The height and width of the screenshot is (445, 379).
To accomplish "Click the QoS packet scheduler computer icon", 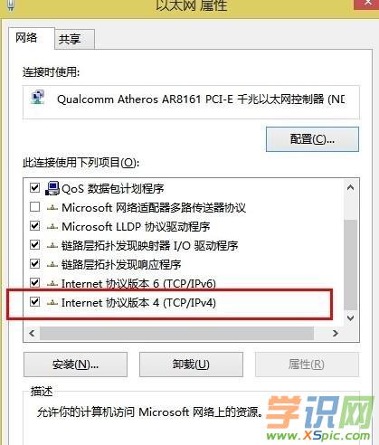I will pos(52,188).
